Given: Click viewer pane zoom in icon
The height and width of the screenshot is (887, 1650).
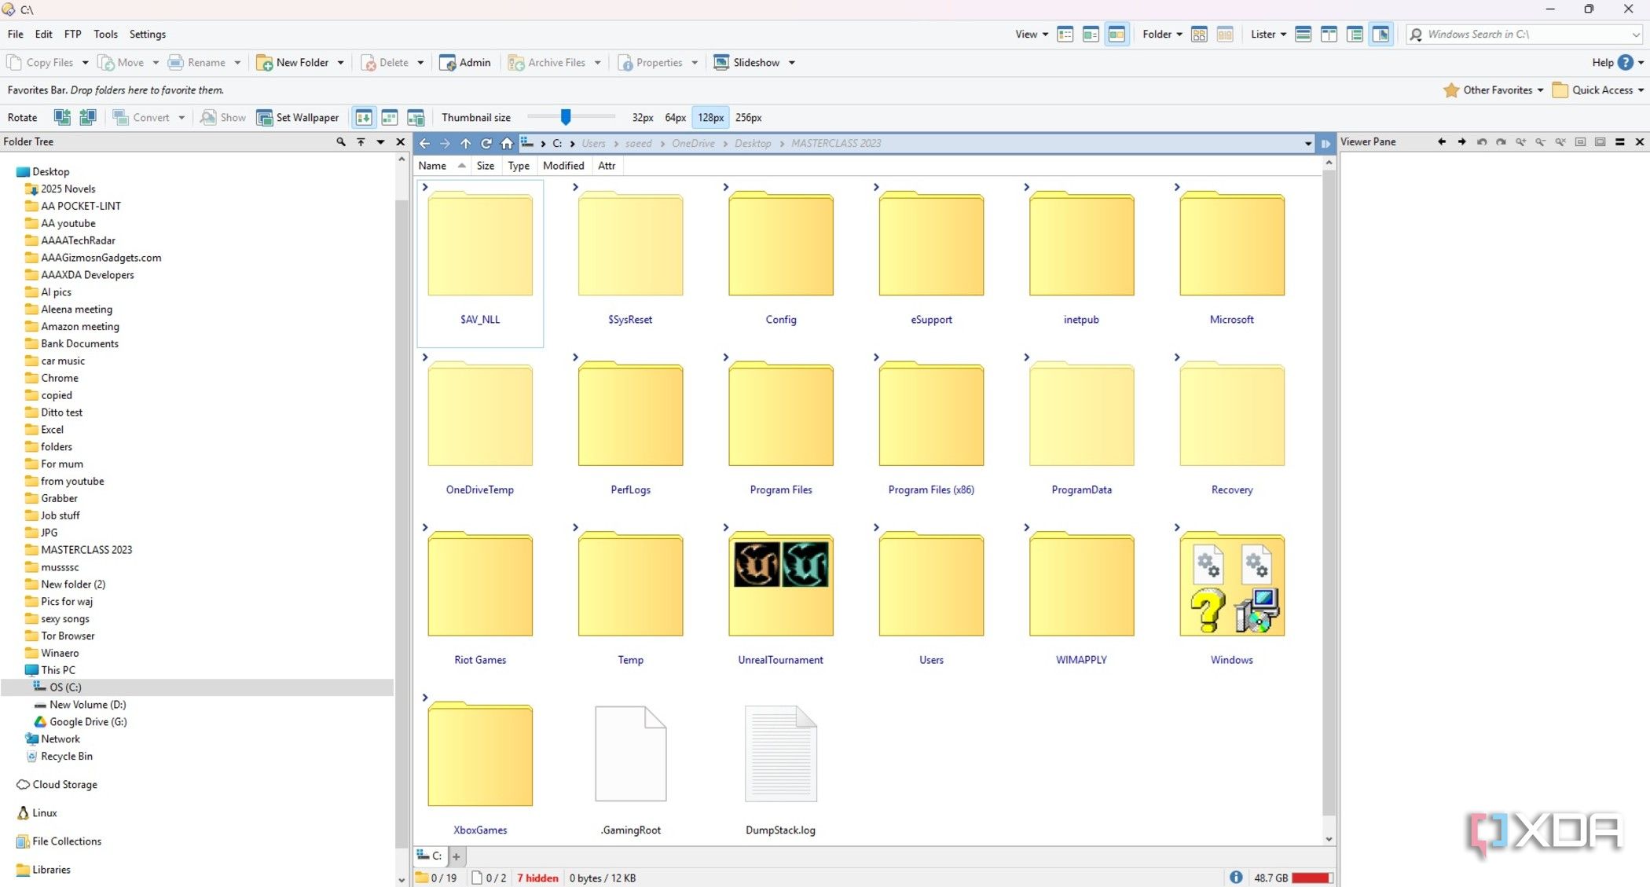Looking at the screenshot, I should click(1520, 142).
